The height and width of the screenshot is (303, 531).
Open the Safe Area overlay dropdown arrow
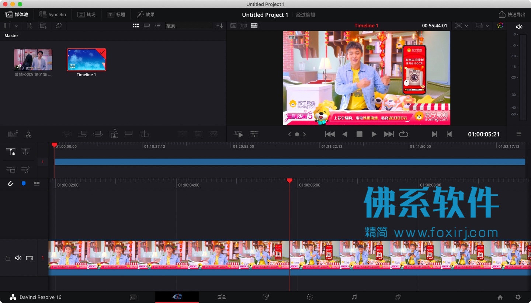click(x=466, y=26)
